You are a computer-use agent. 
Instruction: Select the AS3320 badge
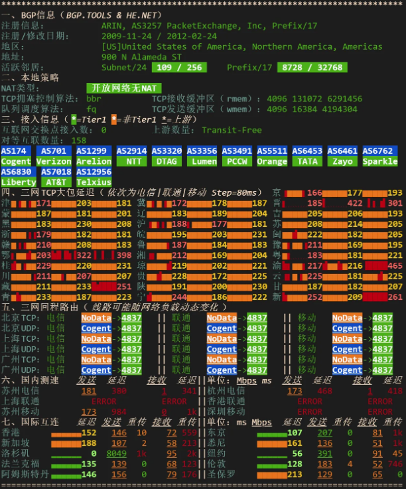tap(167, 151)
